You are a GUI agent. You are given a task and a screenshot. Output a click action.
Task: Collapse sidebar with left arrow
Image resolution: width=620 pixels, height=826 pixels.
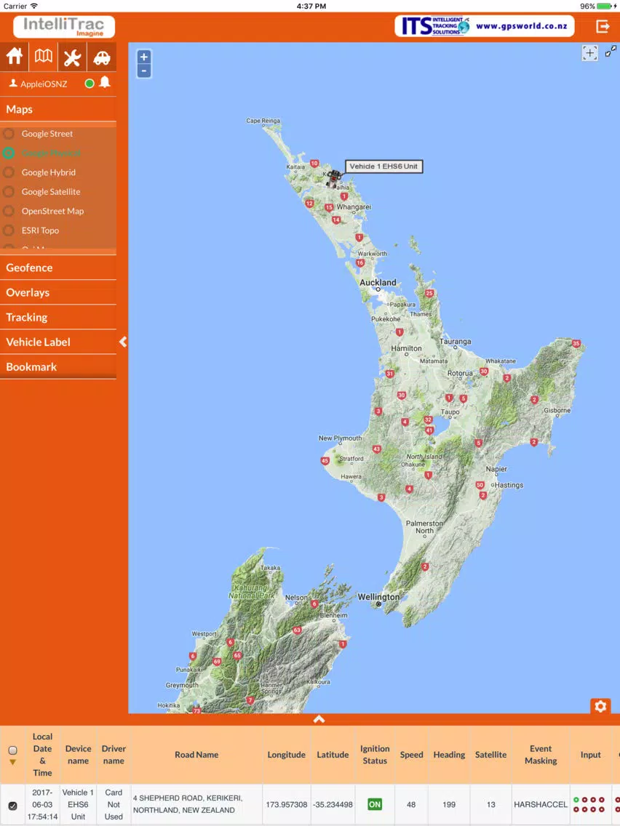(x=123, y=342)
